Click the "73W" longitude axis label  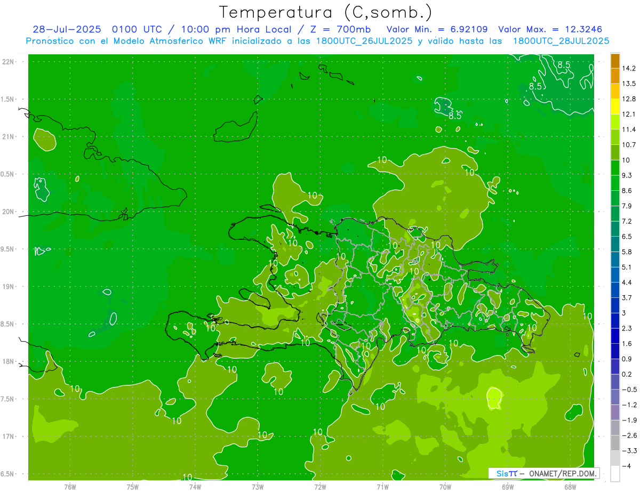pyautogui.click(x=258, y=487)
